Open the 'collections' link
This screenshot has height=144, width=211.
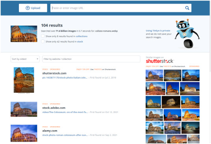[x=81, y=36]
